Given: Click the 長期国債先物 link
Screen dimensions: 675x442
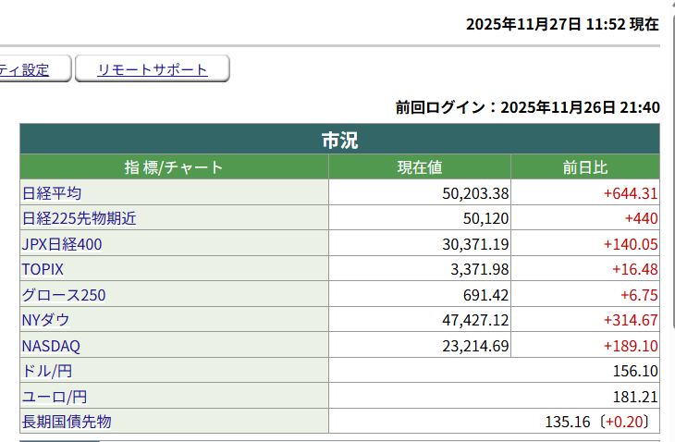Looking at the screenshot, I should click(66, 422).
